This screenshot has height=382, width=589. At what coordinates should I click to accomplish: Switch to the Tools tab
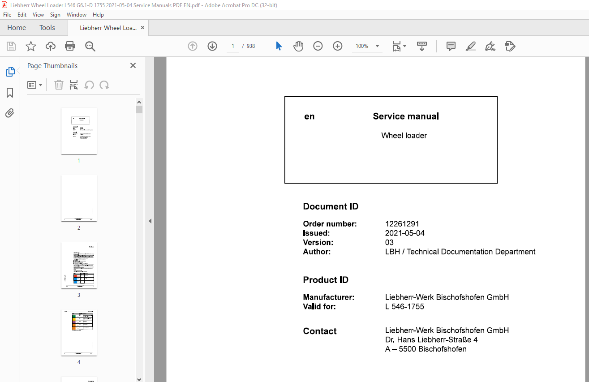point(47,28)
